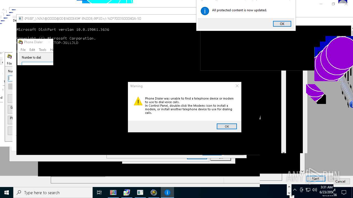
Task: Click the second Phone Dialer window's icon behind
Action: (9, 56)
